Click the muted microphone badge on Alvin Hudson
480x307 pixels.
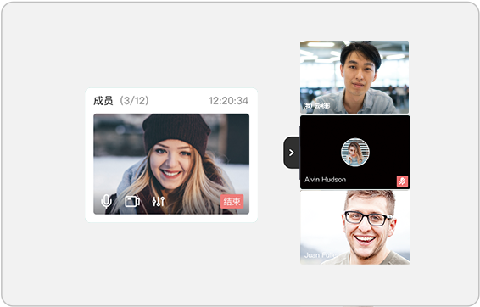pyautogui.click(x=402, y=181)
